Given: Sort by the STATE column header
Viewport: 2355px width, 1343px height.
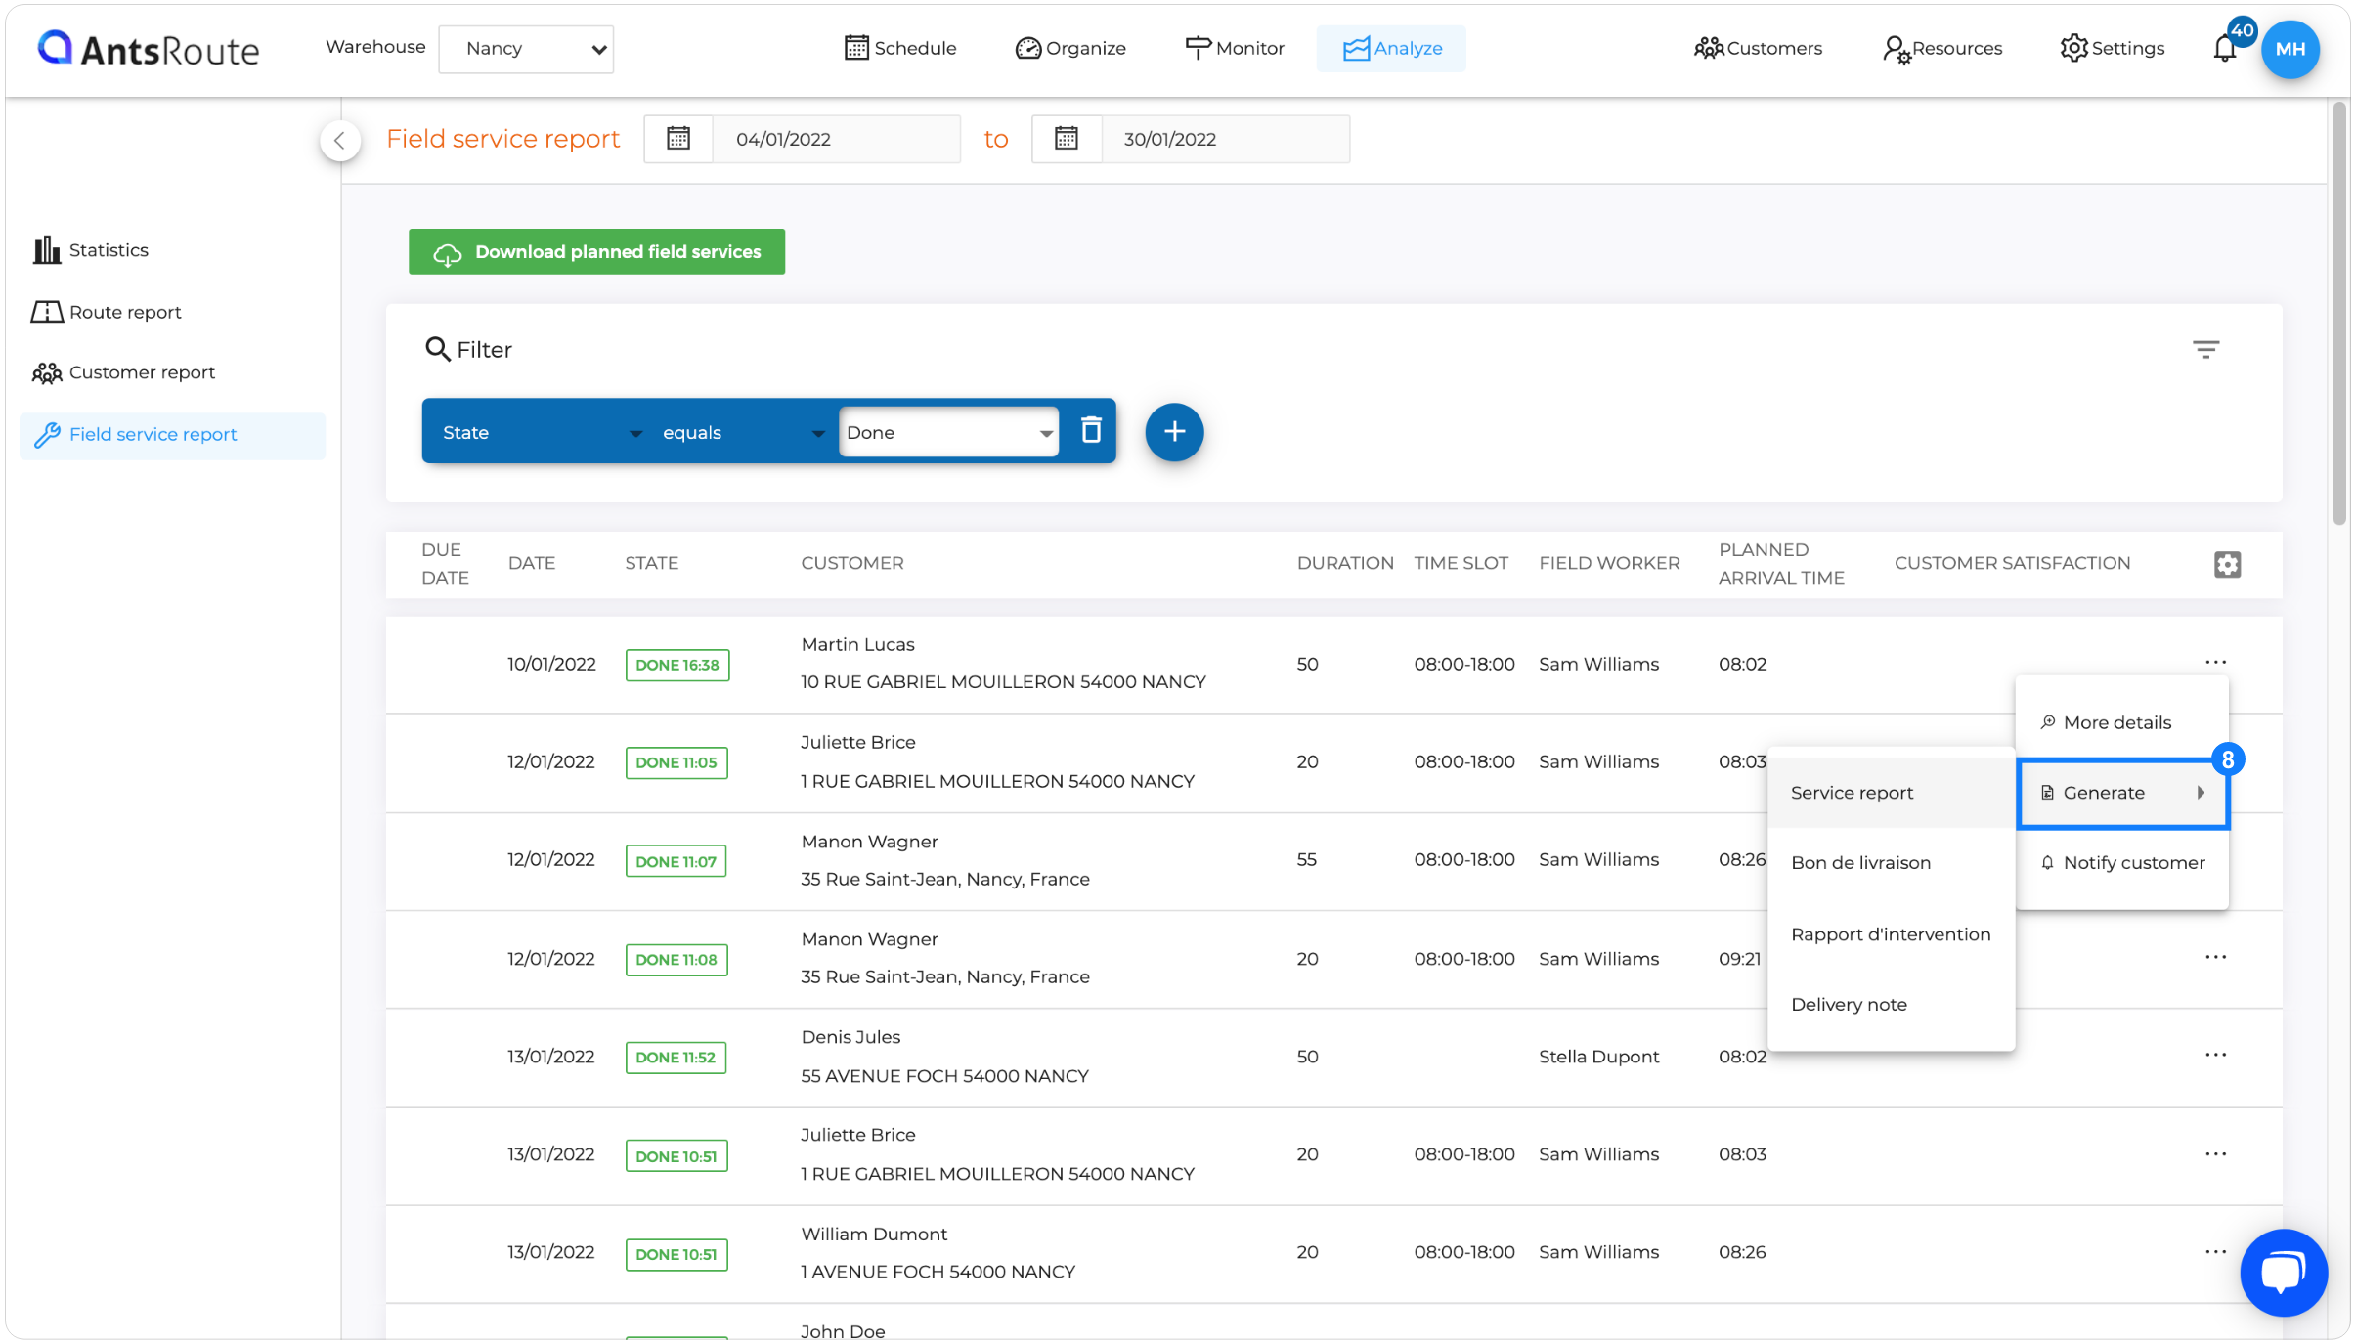Looking at the screenshot, I should 651,564.
